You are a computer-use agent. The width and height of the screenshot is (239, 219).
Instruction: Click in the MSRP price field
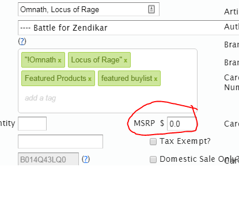(182, 124)
